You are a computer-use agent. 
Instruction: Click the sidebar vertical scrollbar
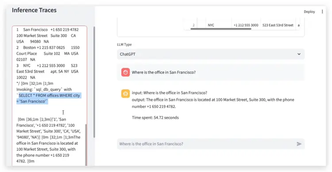tap(94, 82)
